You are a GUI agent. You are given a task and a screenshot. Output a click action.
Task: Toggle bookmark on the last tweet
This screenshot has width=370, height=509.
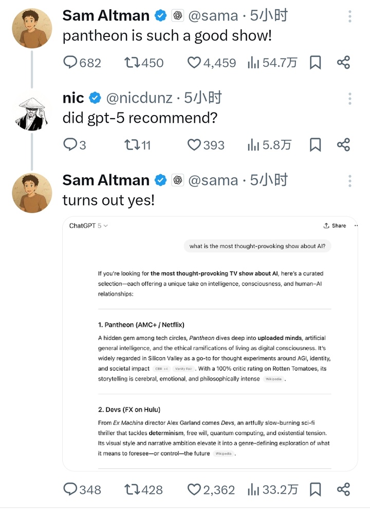click(x=315, y=489)
